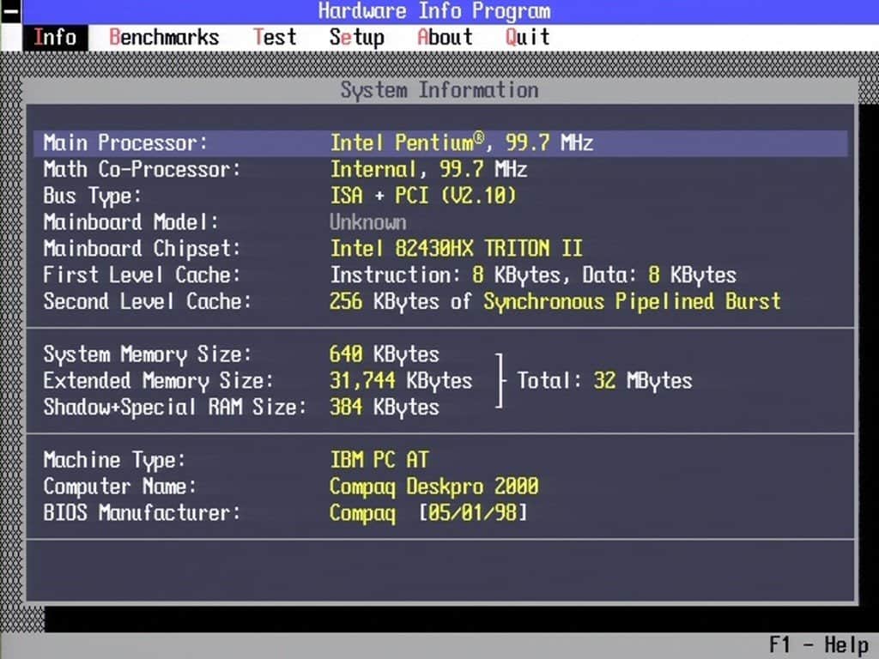Click the Bus Type label

point(93,196)
